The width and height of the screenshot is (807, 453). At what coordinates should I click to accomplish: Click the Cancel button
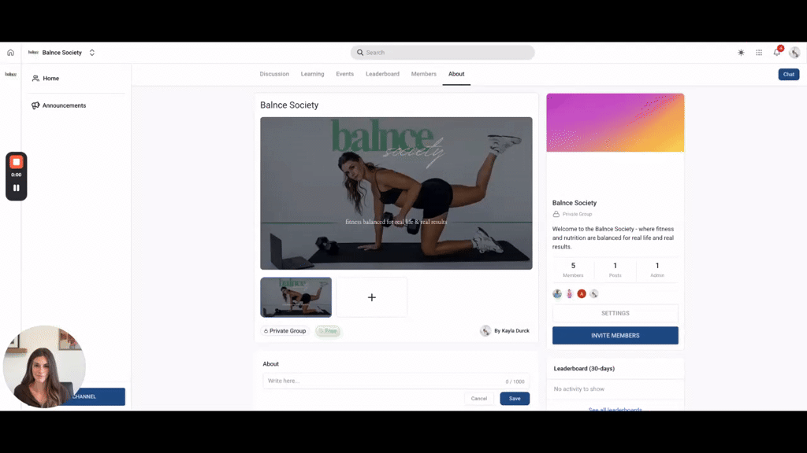478,399
